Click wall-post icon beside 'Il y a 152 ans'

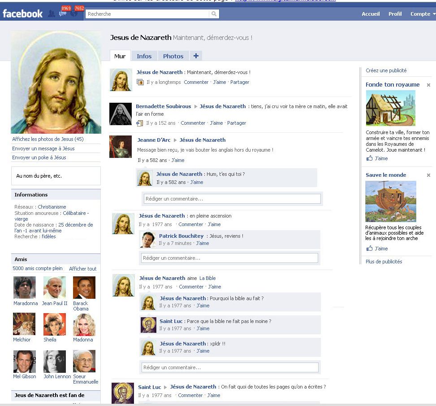coord(140,123)
